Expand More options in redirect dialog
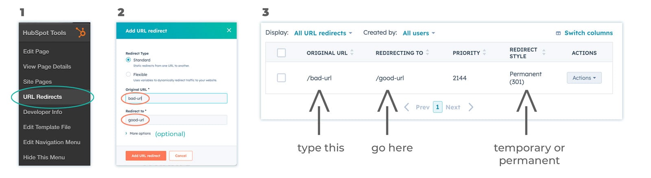The height and width of the screenshot is (178, 651). pos(138,134)
